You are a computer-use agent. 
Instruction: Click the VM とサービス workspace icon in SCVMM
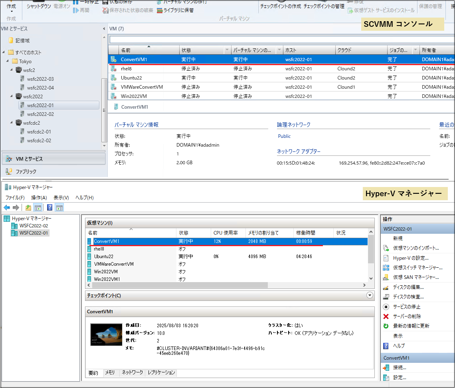(x=9, y=159)
